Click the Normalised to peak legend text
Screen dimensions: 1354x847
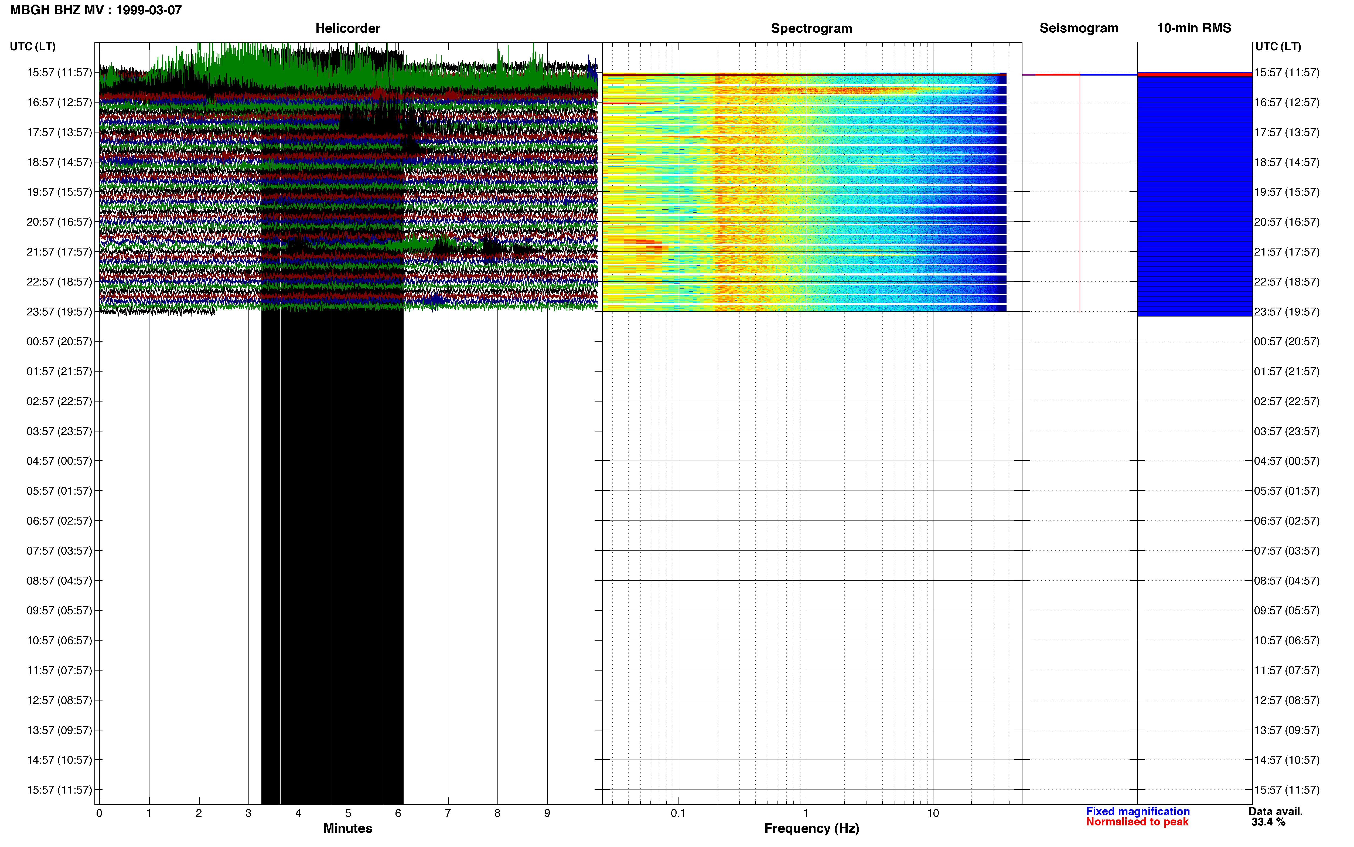click(1137, 822)
